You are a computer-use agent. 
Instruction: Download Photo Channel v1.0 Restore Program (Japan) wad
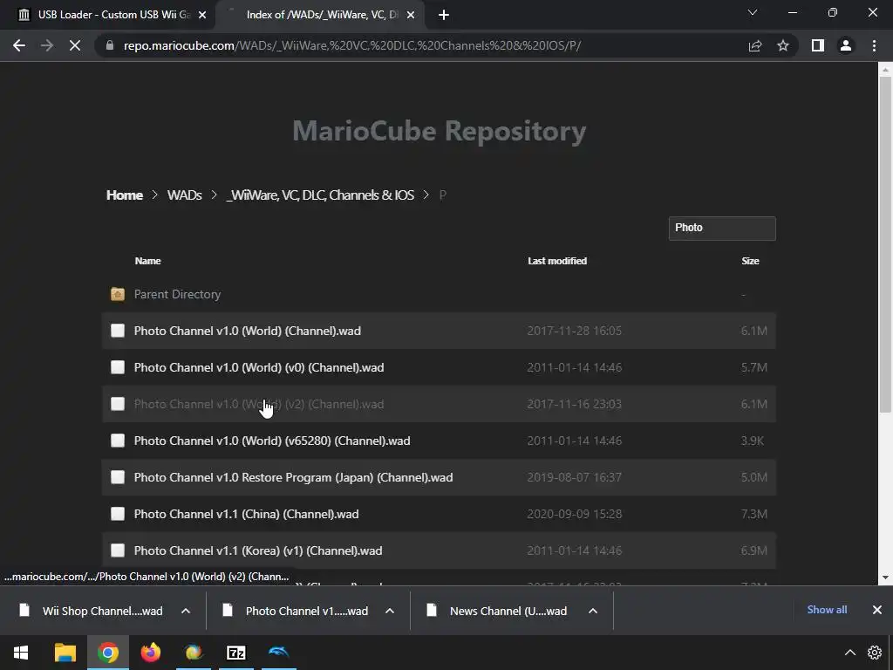click(x=293, y=477)
